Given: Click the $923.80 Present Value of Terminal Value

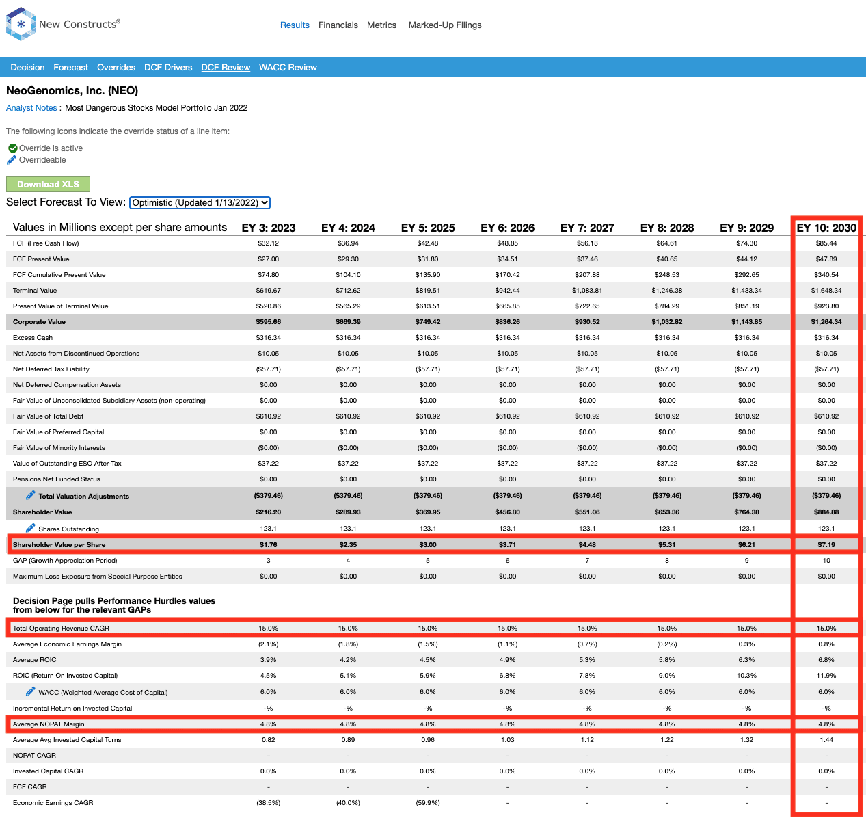Looking at the screenshot, I should tap(826, 306).
